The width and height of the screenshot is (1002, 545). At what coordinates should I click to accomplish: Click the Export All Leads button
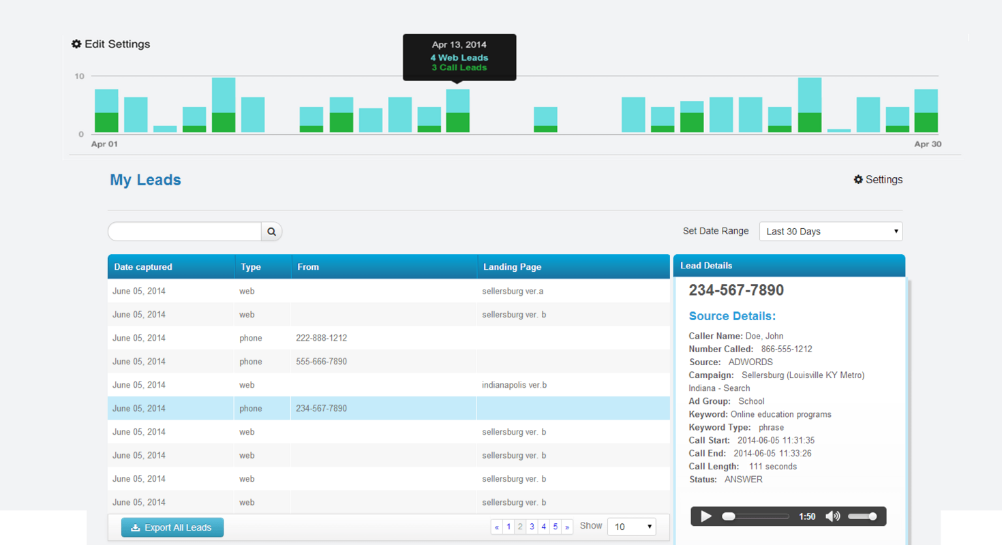click(172, 527)
